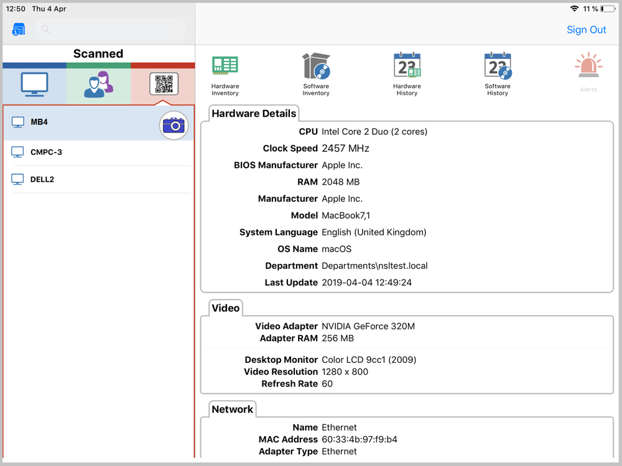Click the Department value Departments\nsltest.local
622x466 pixels.
pos(374,266)
